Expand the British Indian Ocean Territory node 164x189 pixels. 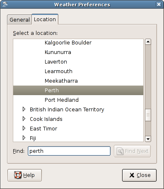click(24, 109)
